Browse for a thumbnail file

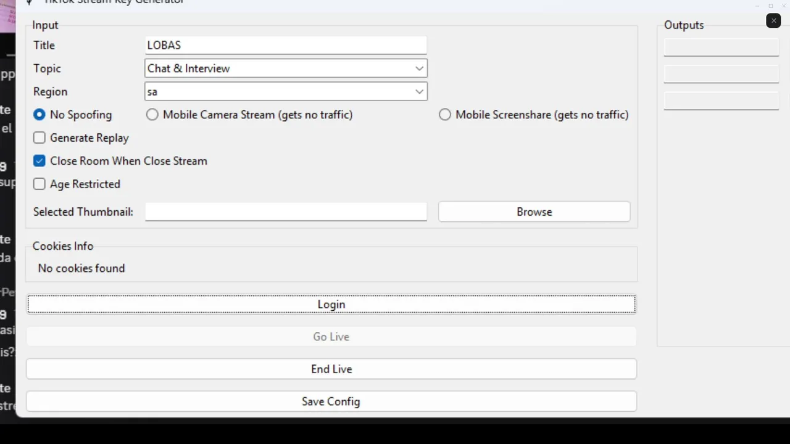[534, 212]
